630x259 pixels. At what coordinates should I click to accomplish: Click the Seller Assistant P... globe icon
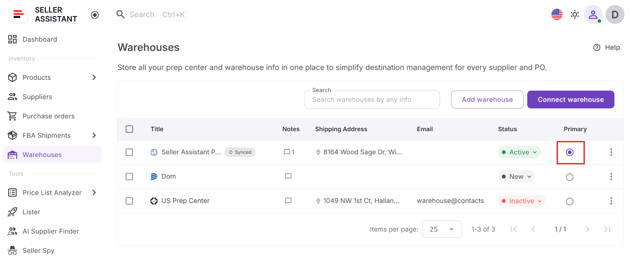pos(154,152)
